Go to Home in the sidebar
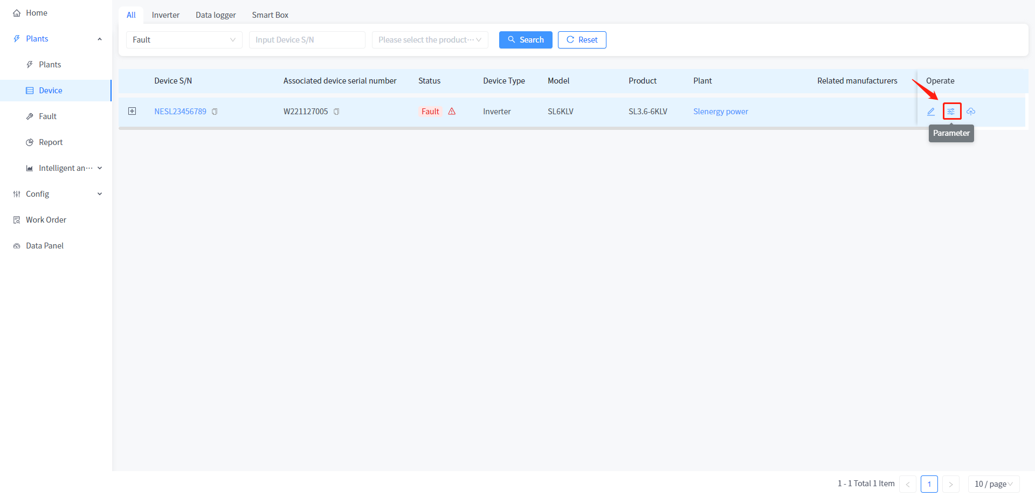 36,13
